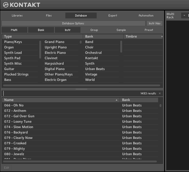Toggle the Sample filter
The image size is (189, 172).
(121, 30)
